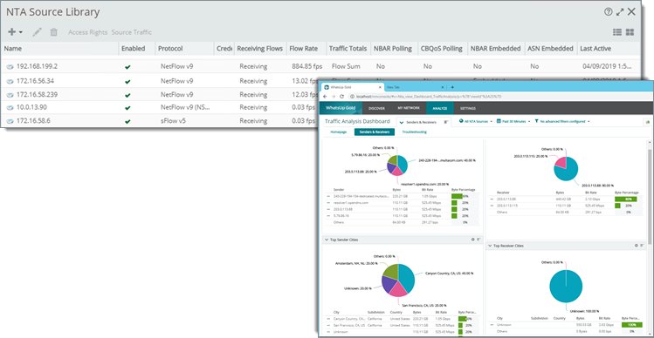Click the resolver1.opendns.com sender link
654x338 pixels.
[350, 203]
